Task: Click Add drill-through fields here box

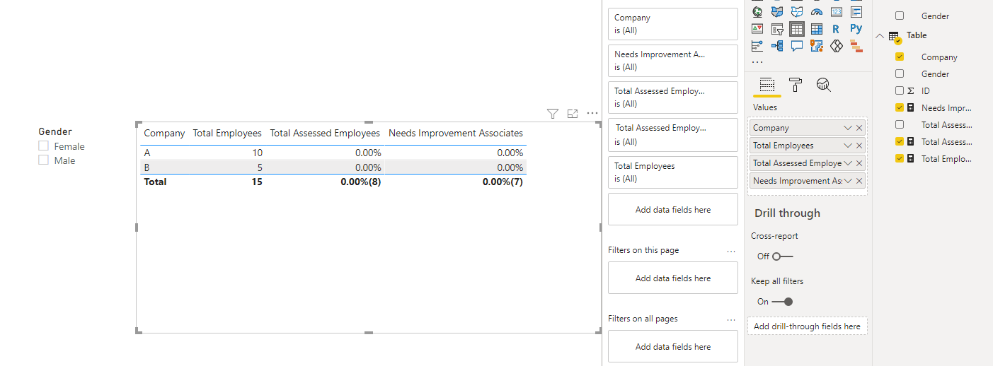Action: pos(807,326)
